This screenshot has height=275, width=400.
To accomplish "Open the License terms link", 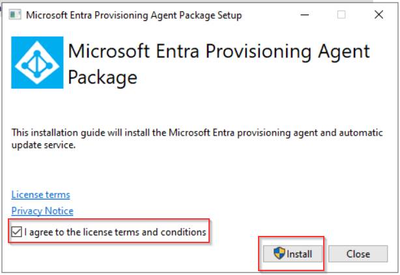I will 40,194.
